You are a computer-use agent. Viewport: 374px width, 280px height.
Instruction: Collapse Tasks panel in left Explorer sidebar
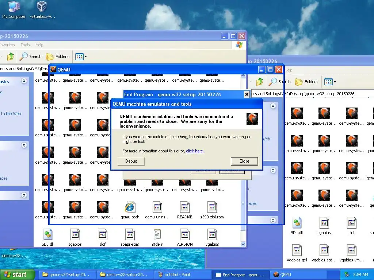click(24, 81)
